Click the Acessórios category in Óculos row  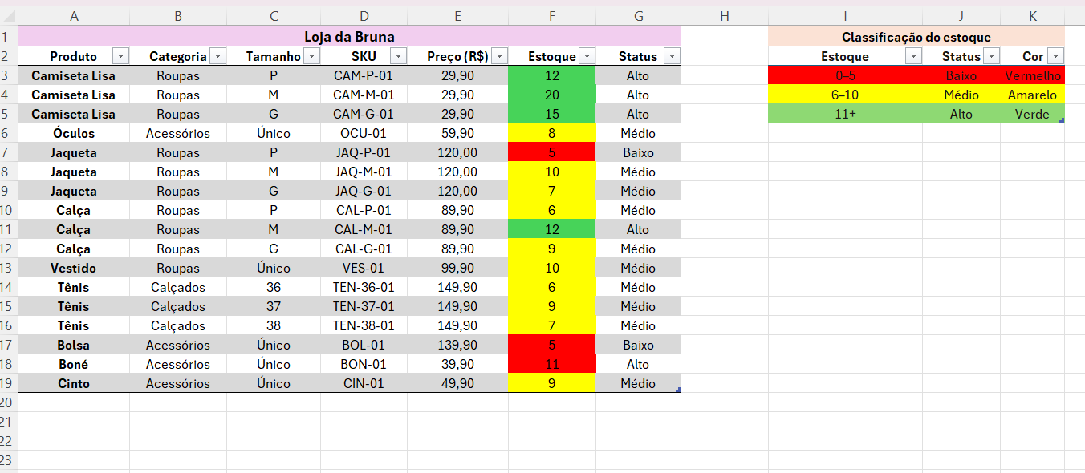click(178, 133)
